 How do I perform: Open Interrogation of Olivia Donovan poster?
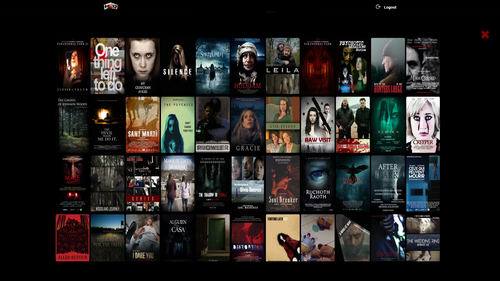(248, 183)
